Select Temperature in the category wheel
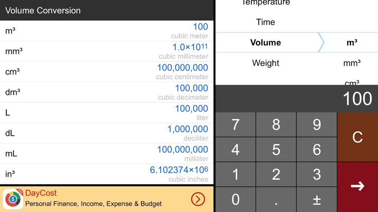The height and width of the screenshot is (212, 378). (x=265, y=3)
